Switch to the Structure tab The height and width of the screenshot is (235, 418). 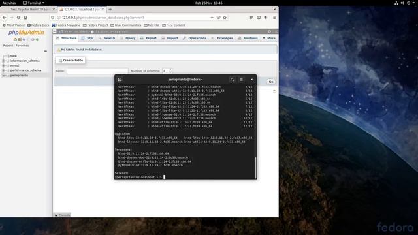pyautogui.click(x=66, y=38)
